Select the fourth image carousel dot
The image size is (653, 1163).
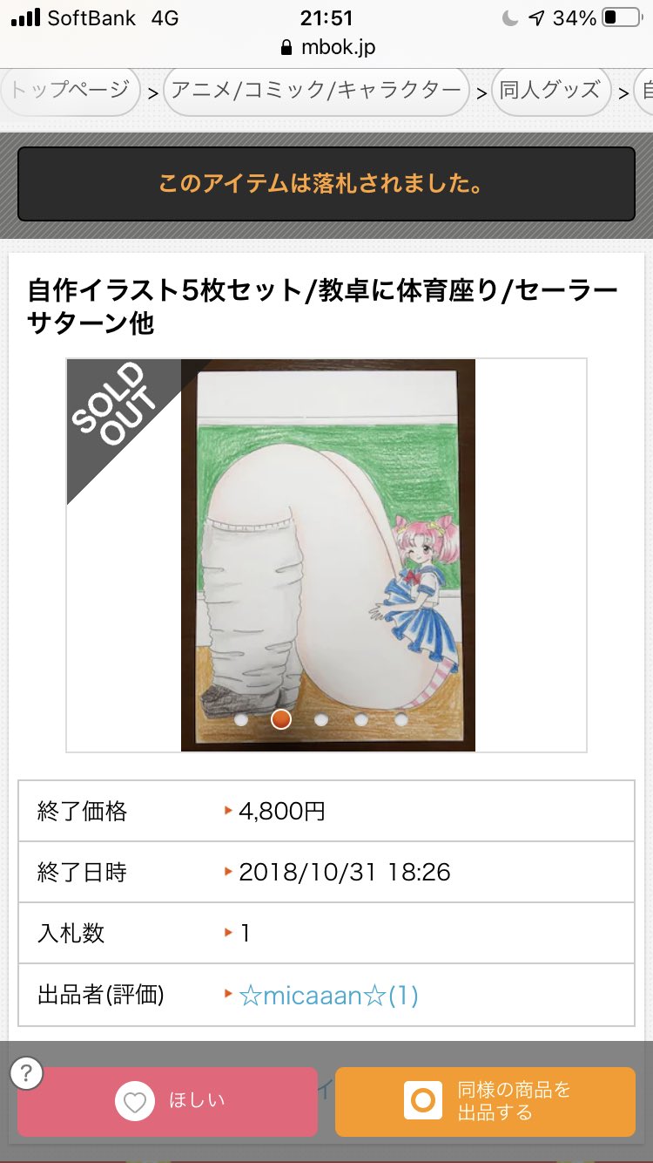pyautogui.click(x=360, y=720)
